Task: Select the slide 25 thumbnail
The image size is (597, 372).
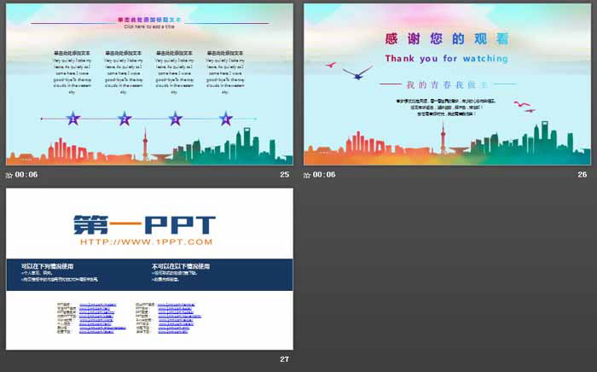Action: click(149, 84)
